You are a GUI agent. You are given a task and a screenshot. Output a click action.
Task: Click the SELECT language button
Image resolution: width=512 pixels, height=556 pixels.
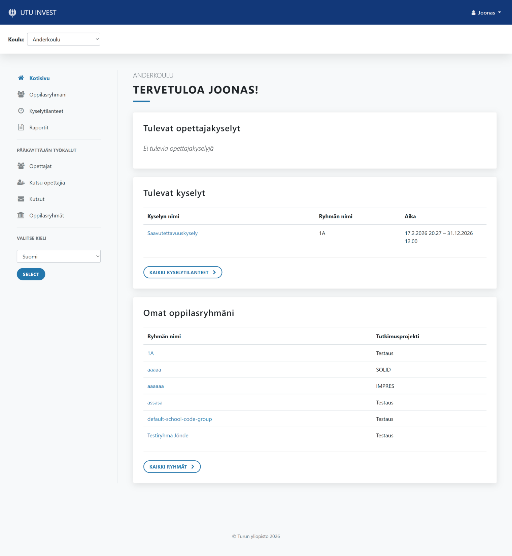pyautogui.click(x=31, y=274)
